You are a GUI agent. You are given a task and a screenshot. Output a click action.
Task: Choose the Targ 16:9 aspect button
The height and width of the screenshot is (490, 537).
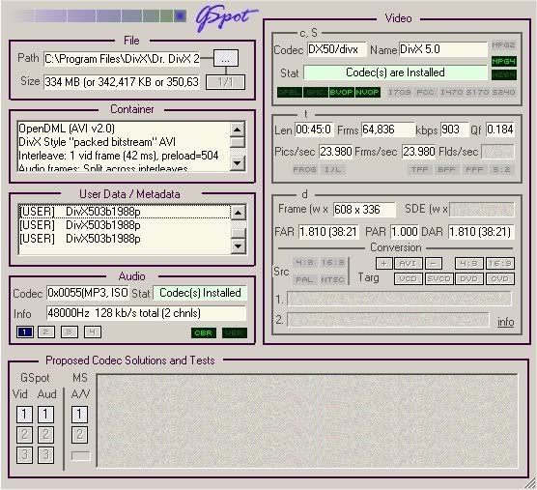(500, 264)
